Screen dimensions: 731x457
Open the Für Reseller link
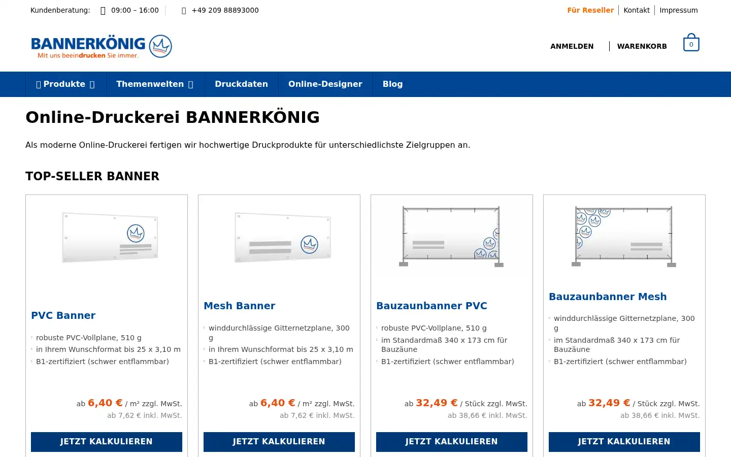590,10
